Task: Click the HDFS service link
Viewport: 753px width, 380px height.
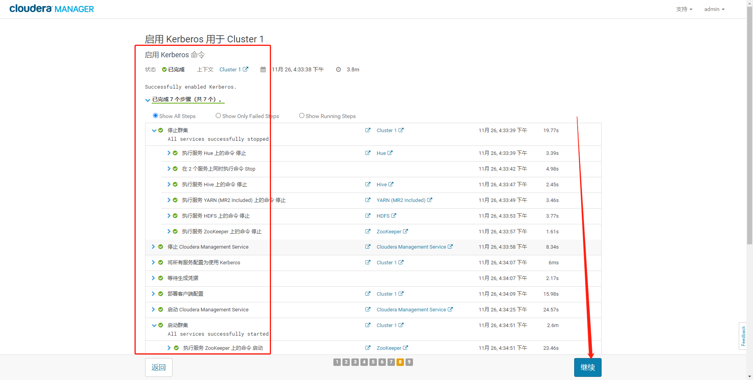Action: click(x=386, y=216)
